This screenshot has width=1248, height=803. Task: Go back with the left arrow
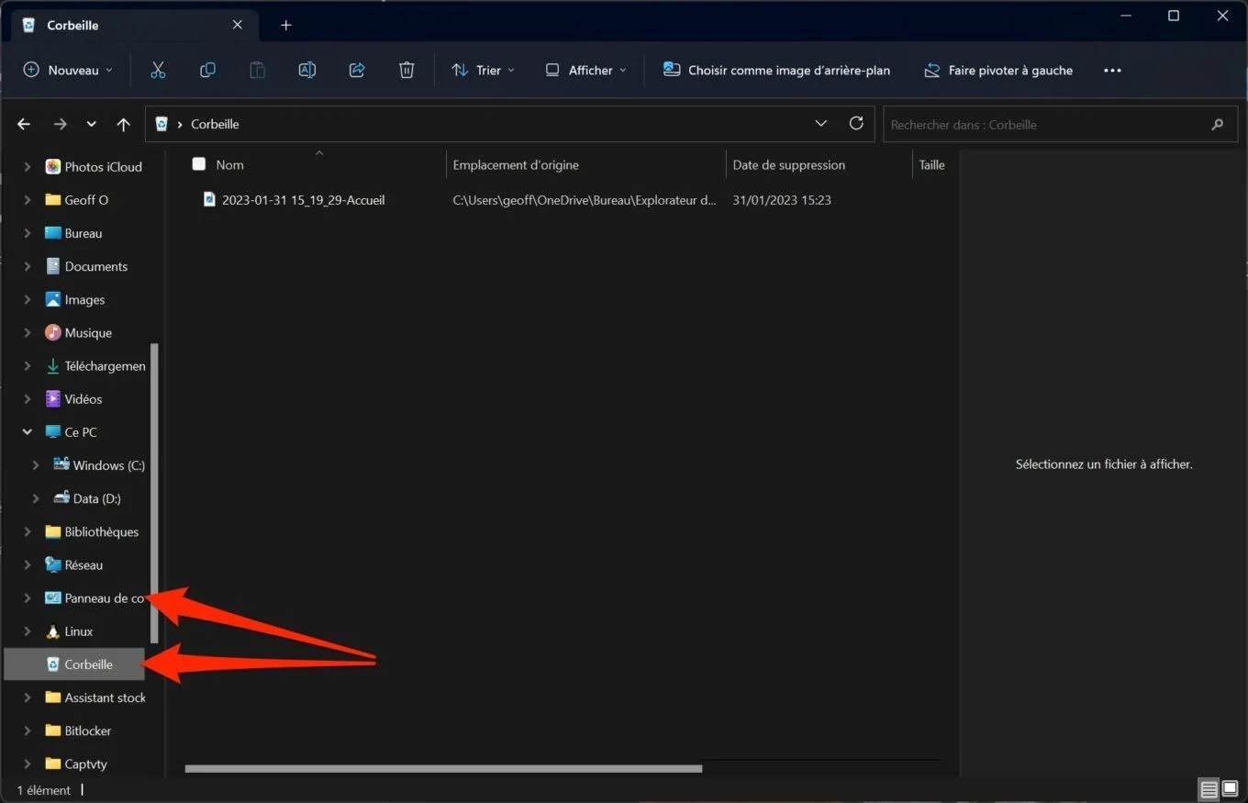coord(24,124)
